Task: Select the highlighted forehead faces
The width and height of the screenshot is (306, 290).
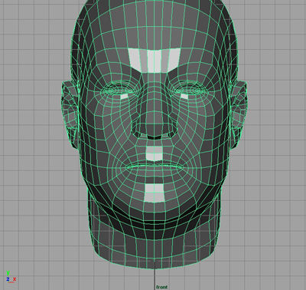Action: 155,60
